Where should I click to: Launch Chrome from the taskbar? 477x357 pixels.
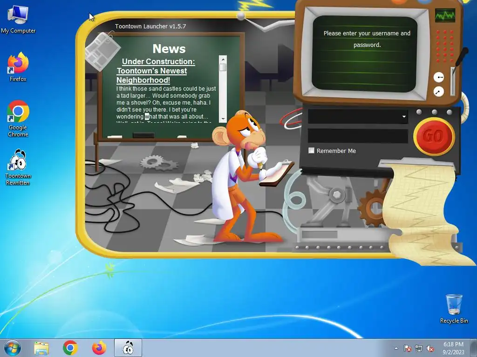point(70,348)
